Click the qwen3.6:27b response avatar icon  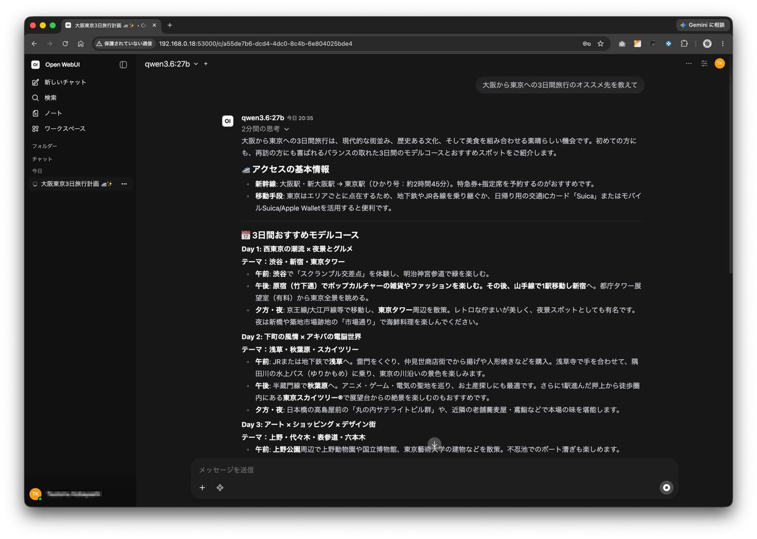228,121
